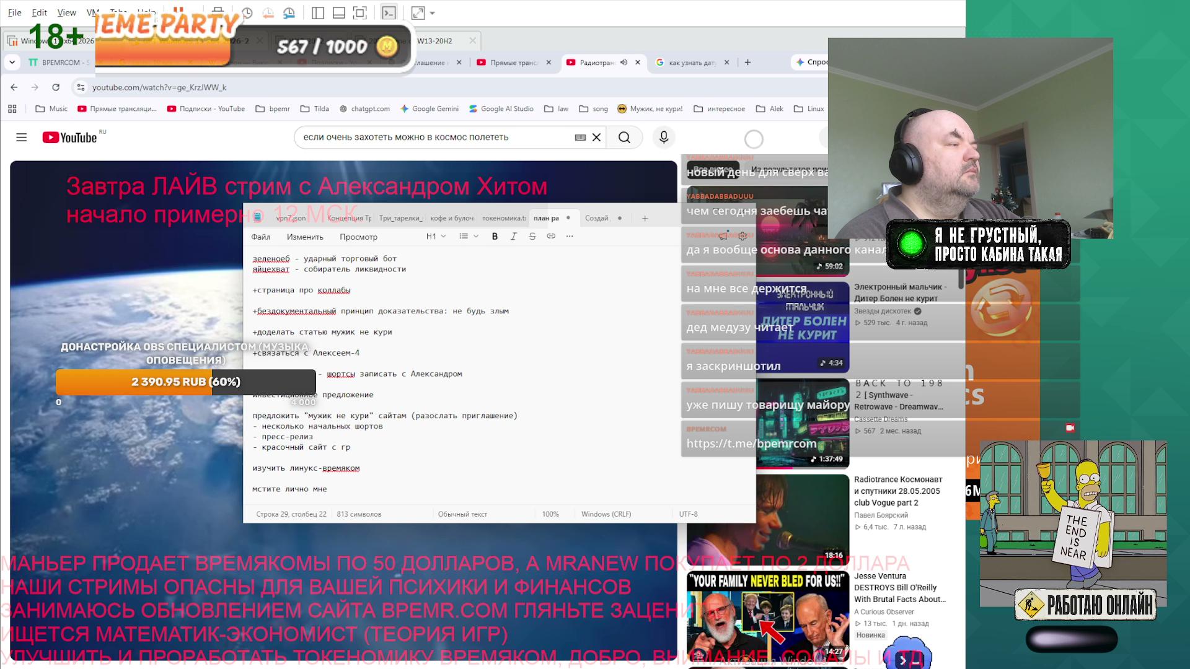This screenshot has width=1190, height=669.
Task: Add a new Notepad tab
Action: pyautogui.click(x=645, y=218)
